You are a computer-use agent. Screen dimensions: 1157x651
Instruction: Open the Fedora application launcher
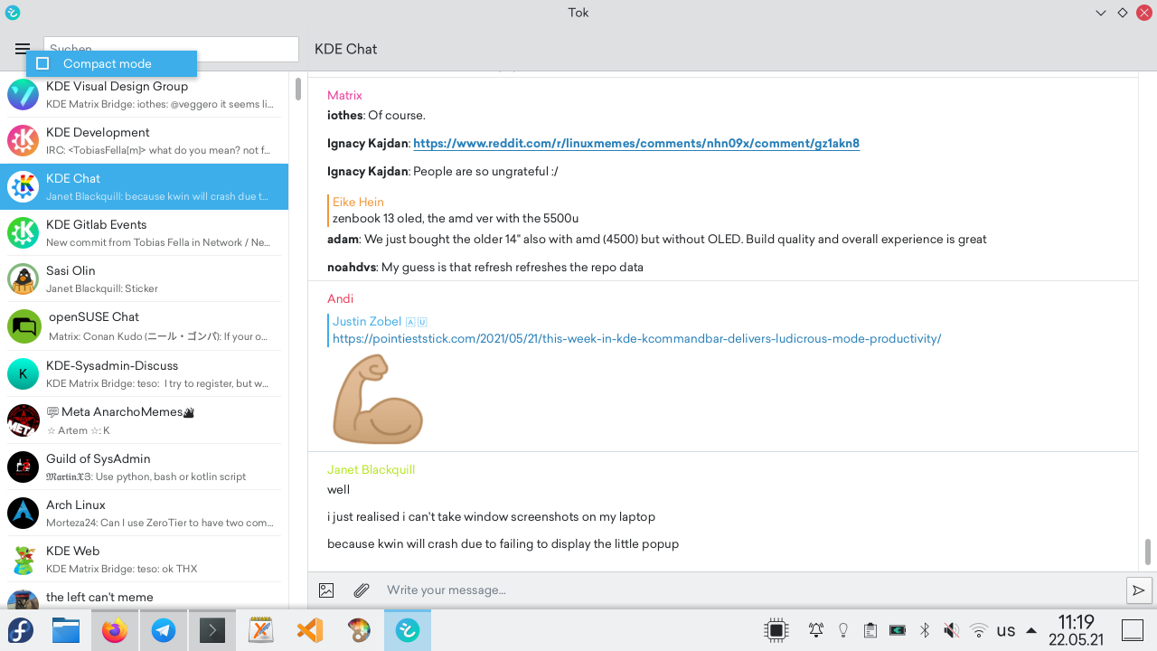point(21,630)
